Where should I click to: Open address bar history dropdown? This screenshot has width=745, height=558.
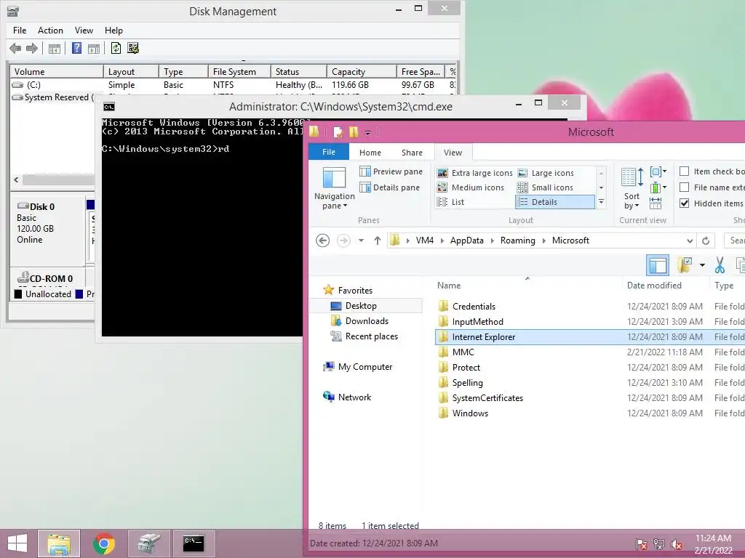click(690, 240)
